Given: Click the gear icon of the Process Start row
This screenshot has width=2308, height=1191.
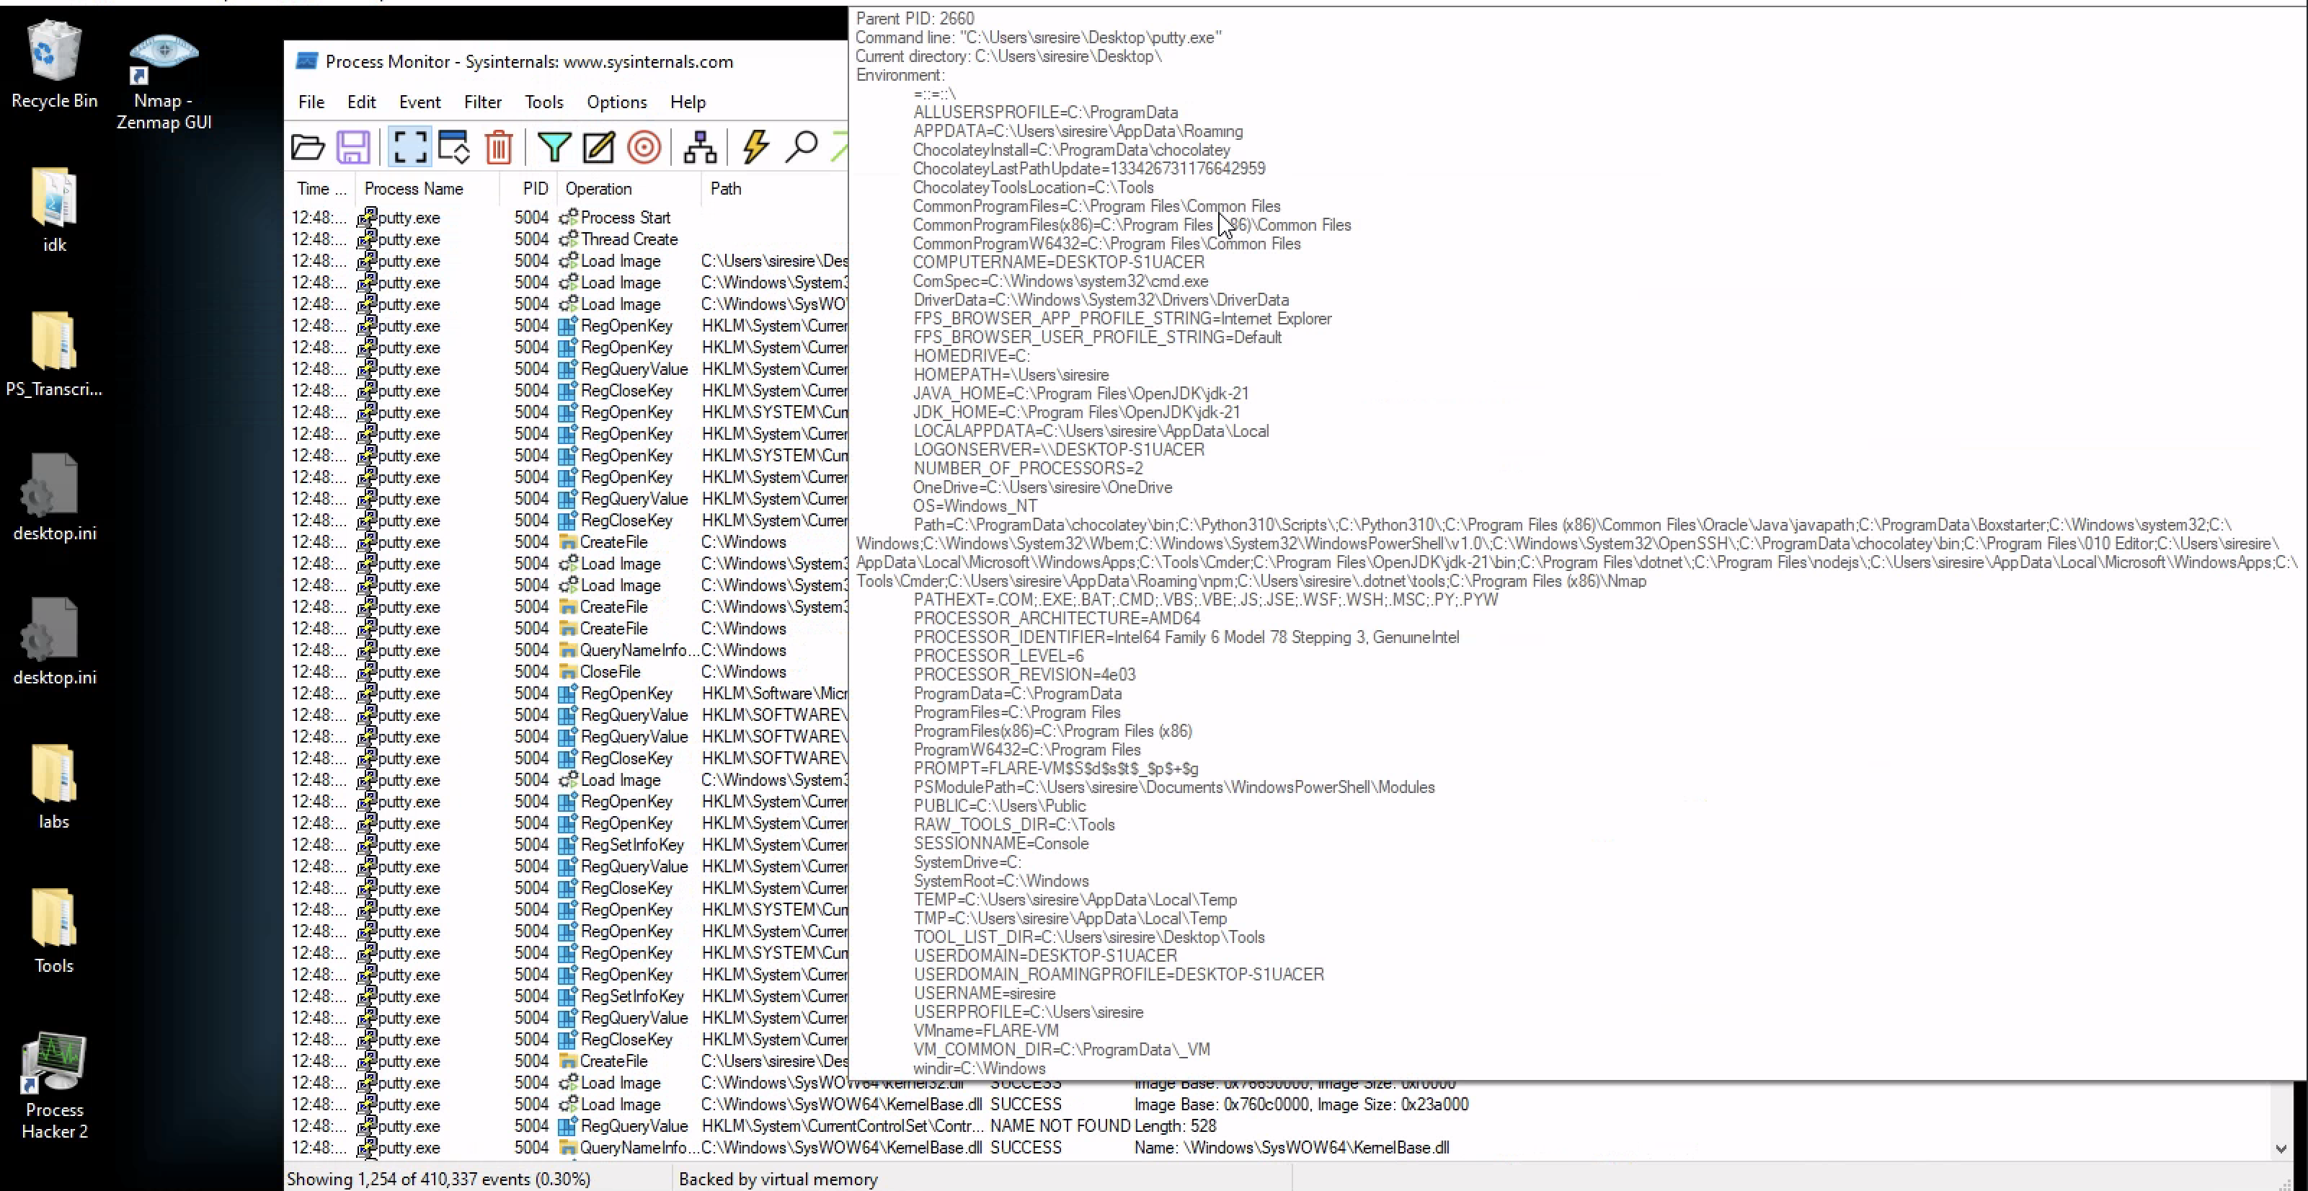Looking at the screenshot, I should click(568, 218).
